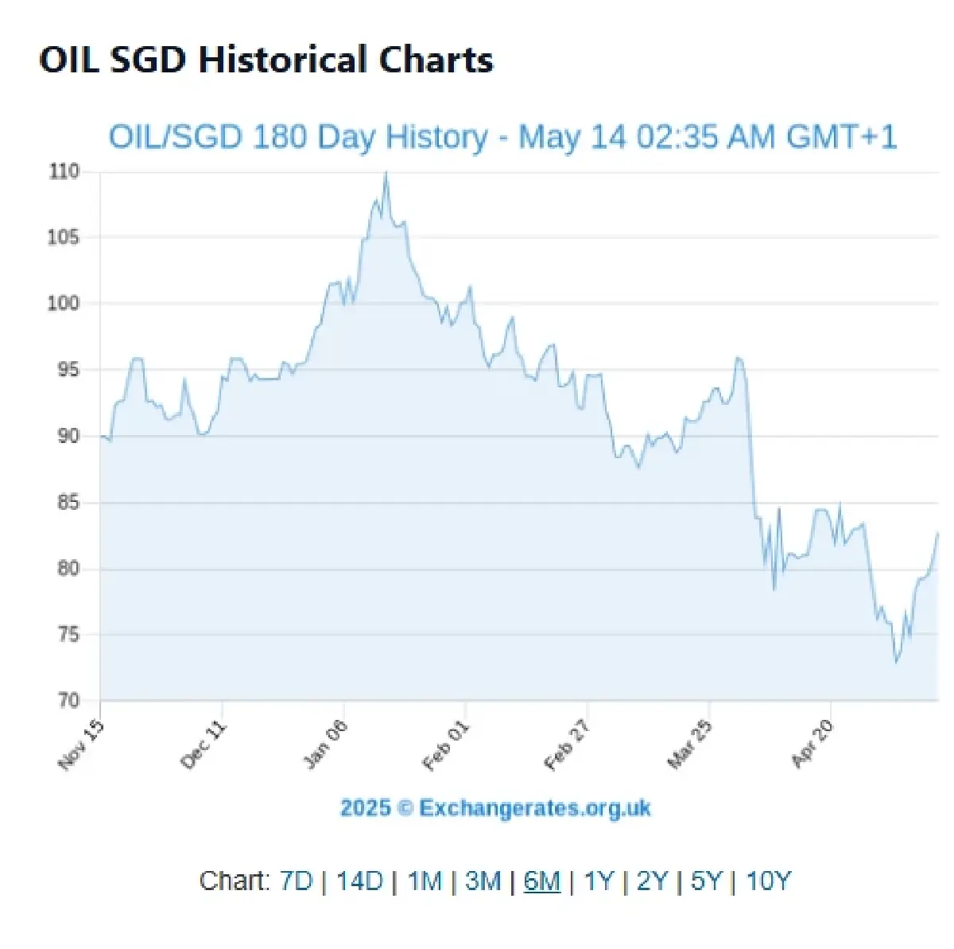Open the 3M chart view
This screenshot has width=954, height=949.
tap(484, 881)
